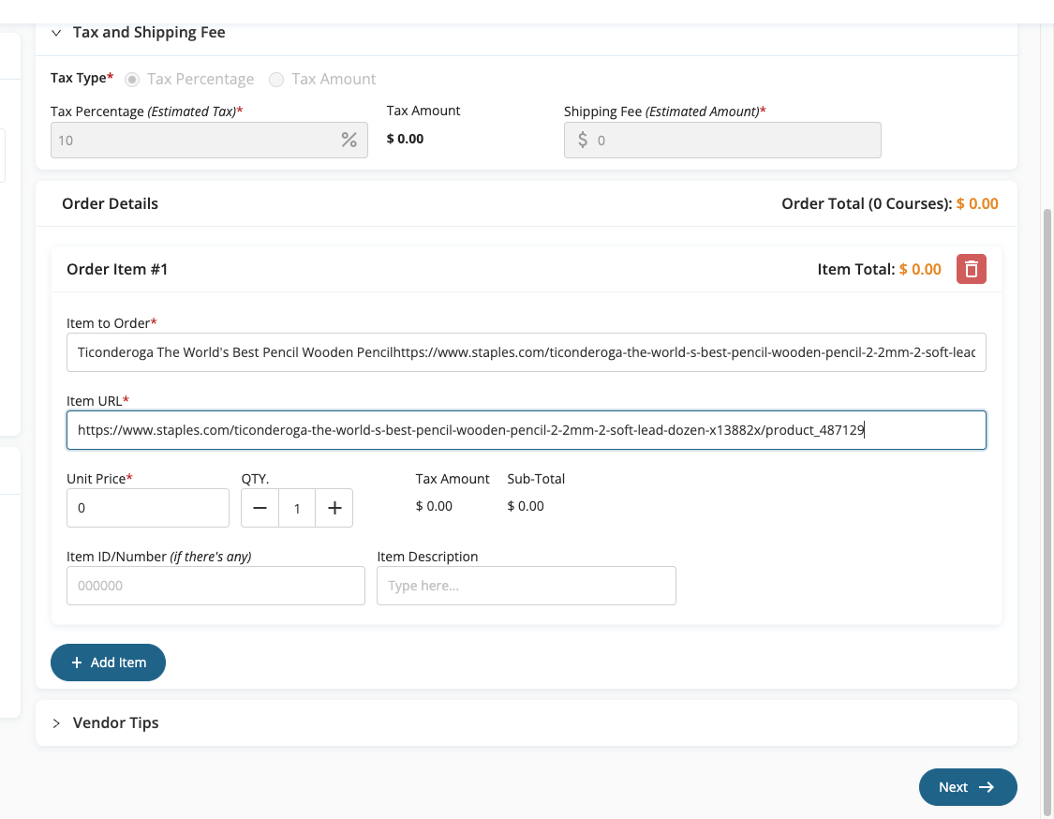Click the percent icon in Tax Percentage field
This screenshot has height=819, width=1054.
point(349,140)
